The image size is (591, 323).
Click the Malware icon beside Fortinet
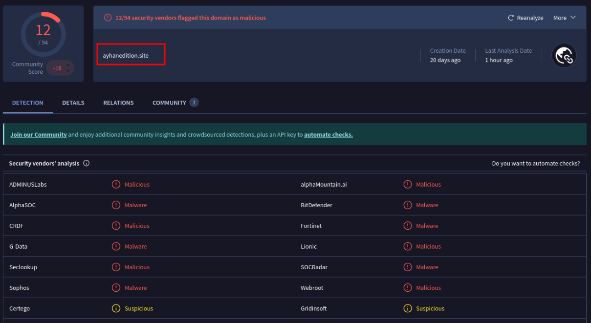click(408, 225)
